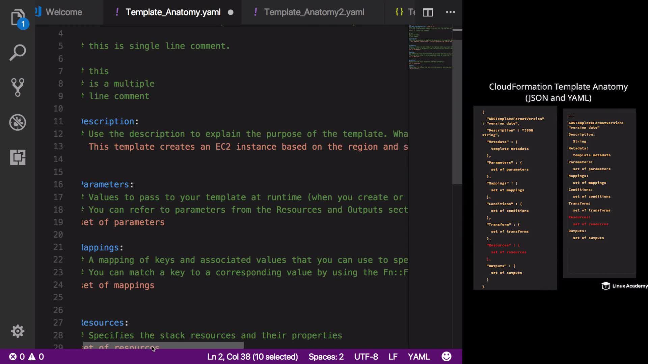648x364 pixels.
Task: Open the Search panel icon
Action: 18,53
